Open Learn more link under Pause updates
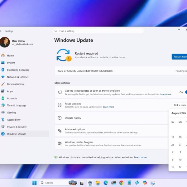The image size is (187, 187). (x=108, y=107)
